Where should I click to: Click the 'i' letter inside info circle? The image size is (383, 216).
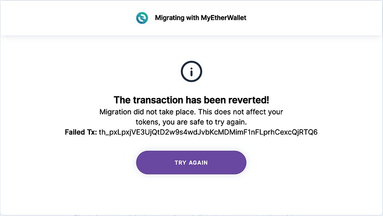[191, 71]
